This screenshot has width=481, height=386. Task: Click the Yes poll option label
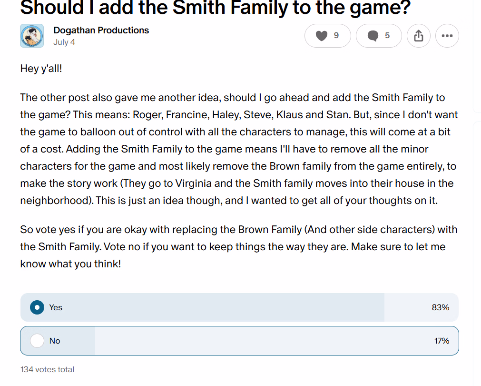(56, 307)
